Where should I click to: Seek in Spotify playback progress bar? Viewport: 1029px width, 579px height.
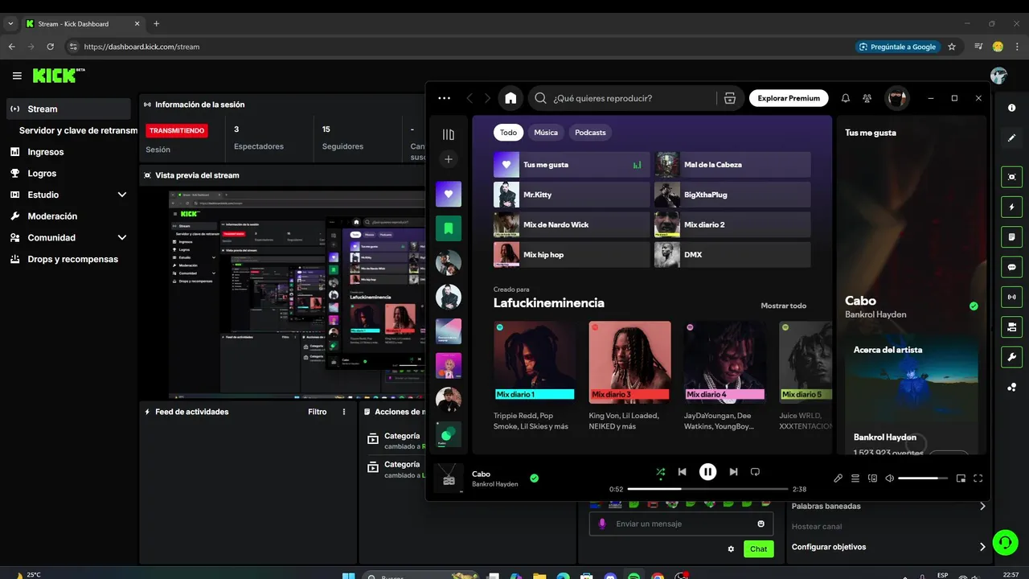707,489
